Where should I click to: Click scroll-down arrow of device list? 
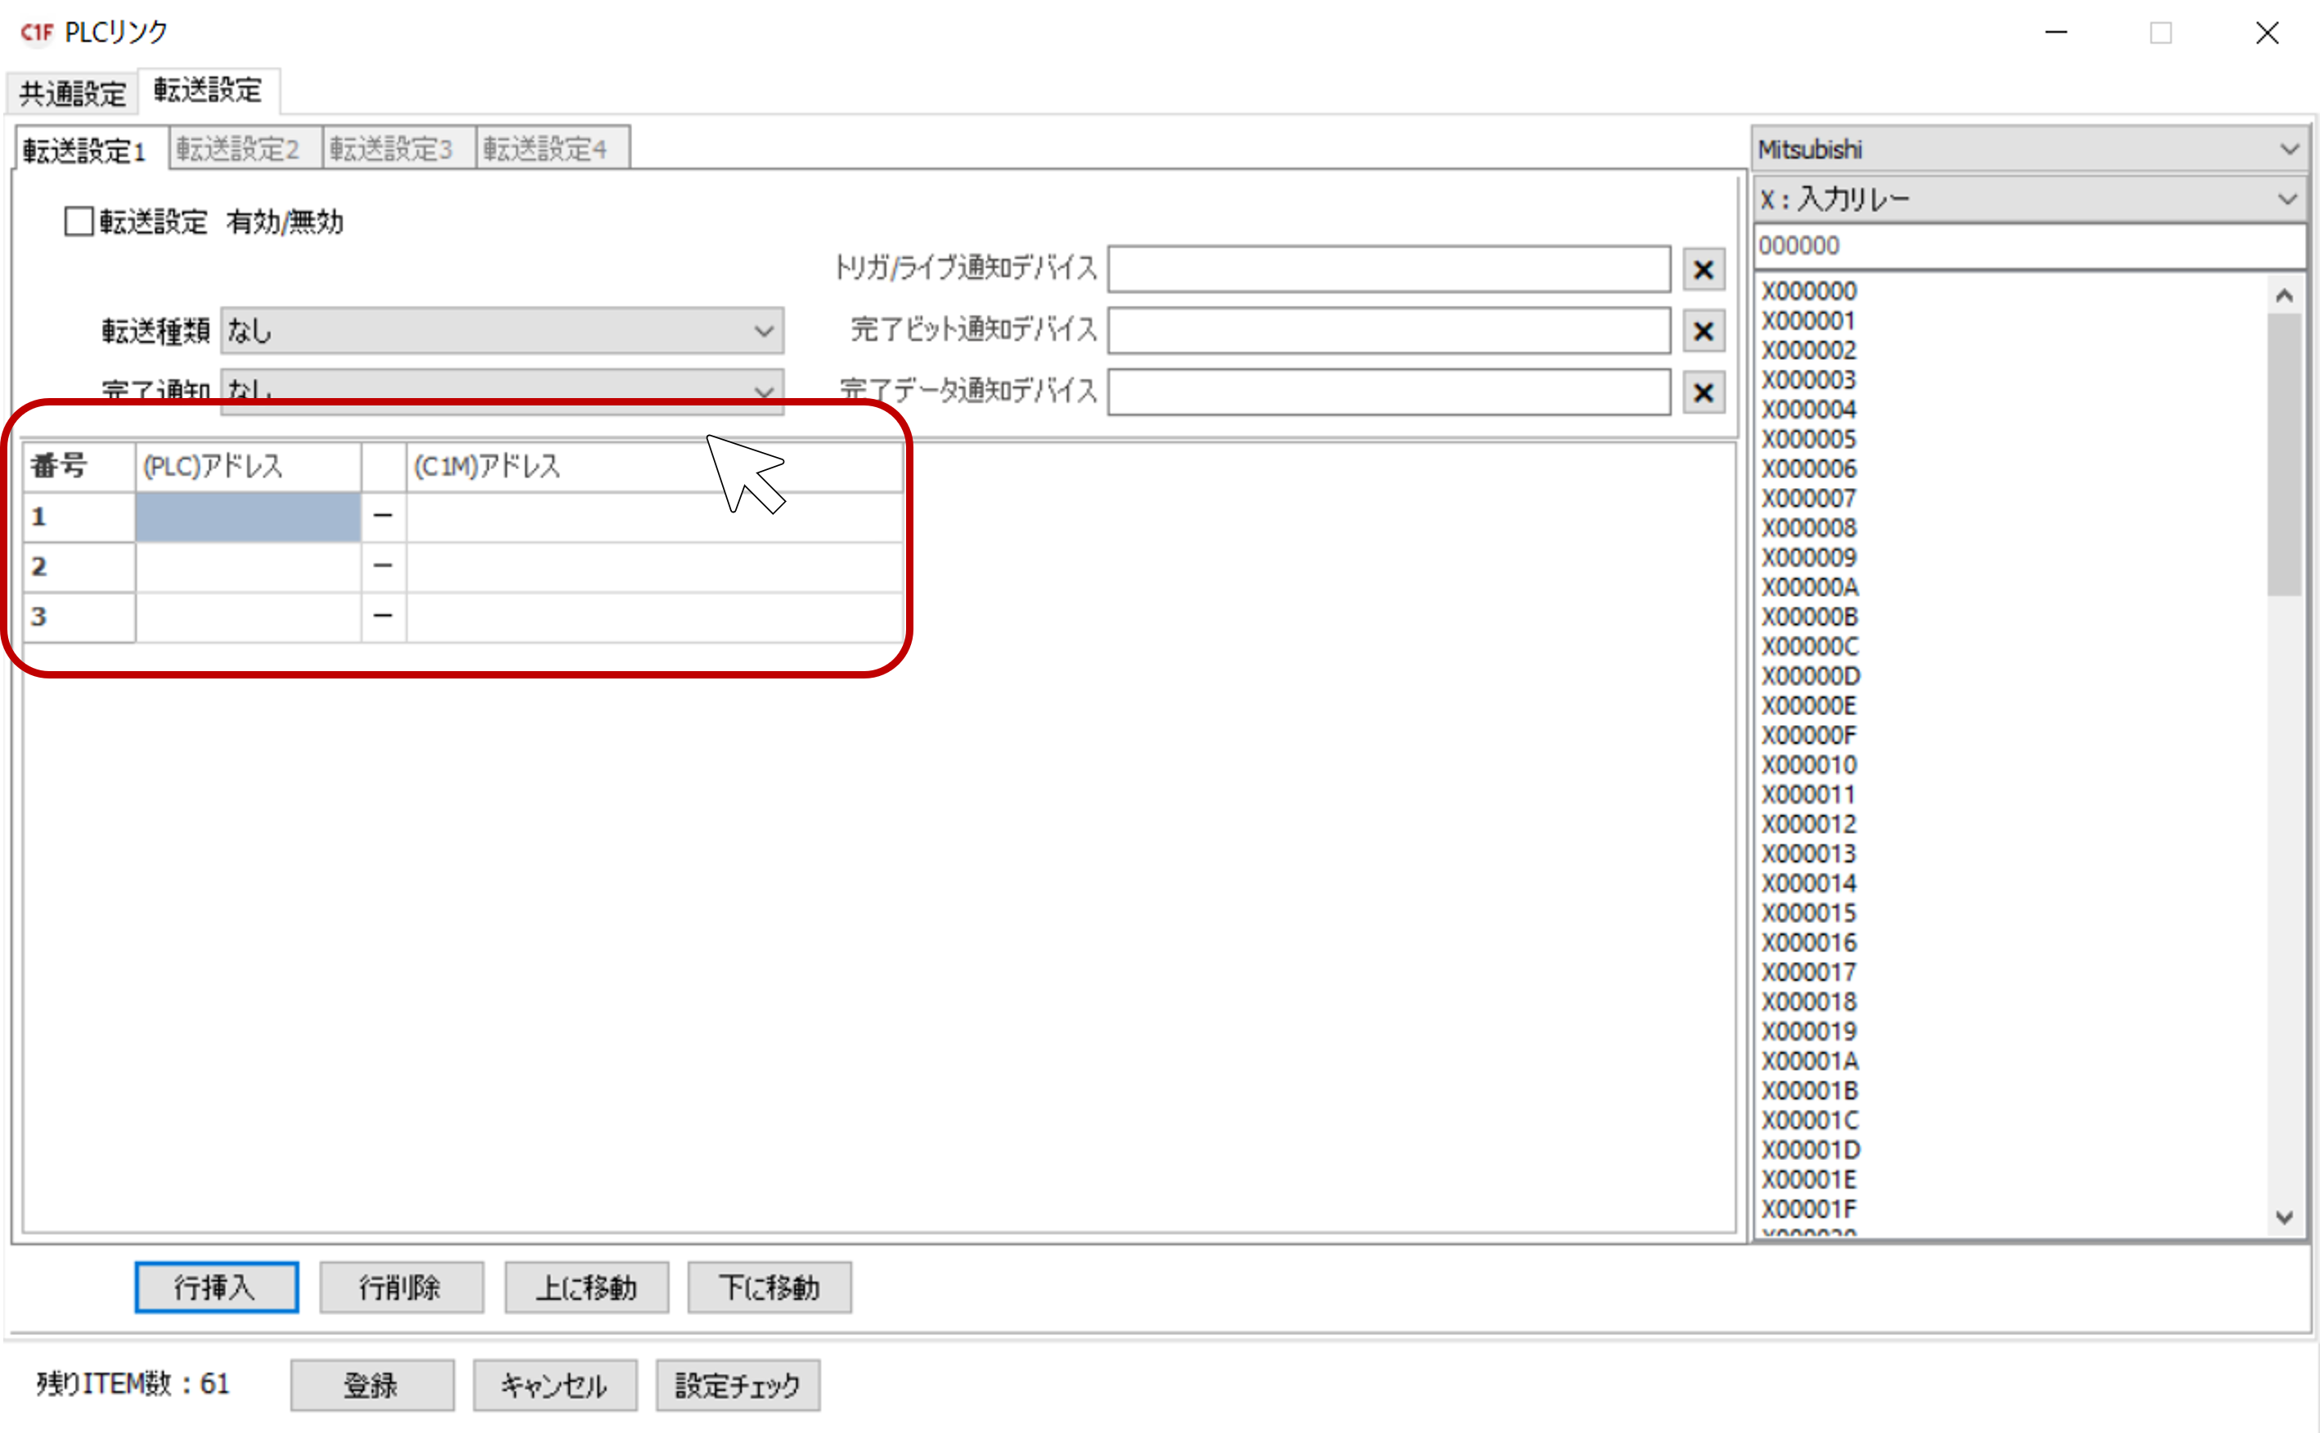[2284, 1217]
